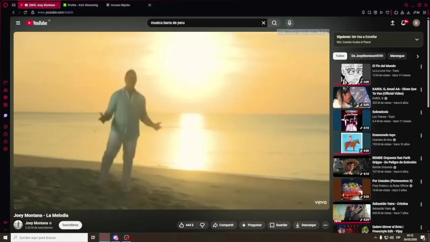Open the notifications bell
This screenshot has height=242, width=430.
(404, 23)
